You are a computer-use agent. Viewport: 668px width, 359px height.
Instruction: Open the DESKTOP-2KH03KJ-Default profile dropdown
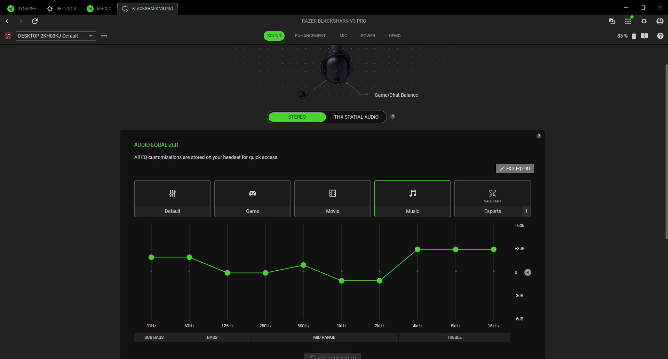(56, 36)
